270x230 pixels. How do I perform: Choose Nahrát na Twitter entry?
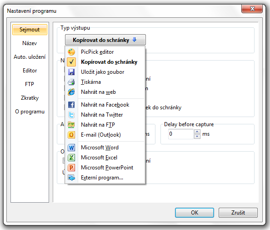coord(105,115)
